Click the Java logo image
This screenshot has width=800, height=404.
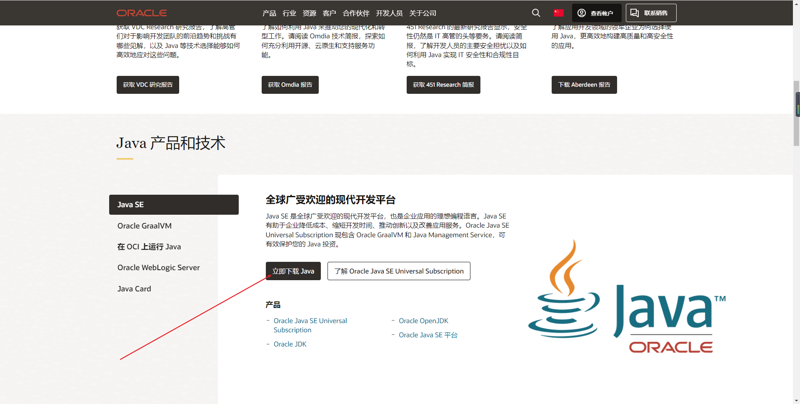tap(627, 296)
